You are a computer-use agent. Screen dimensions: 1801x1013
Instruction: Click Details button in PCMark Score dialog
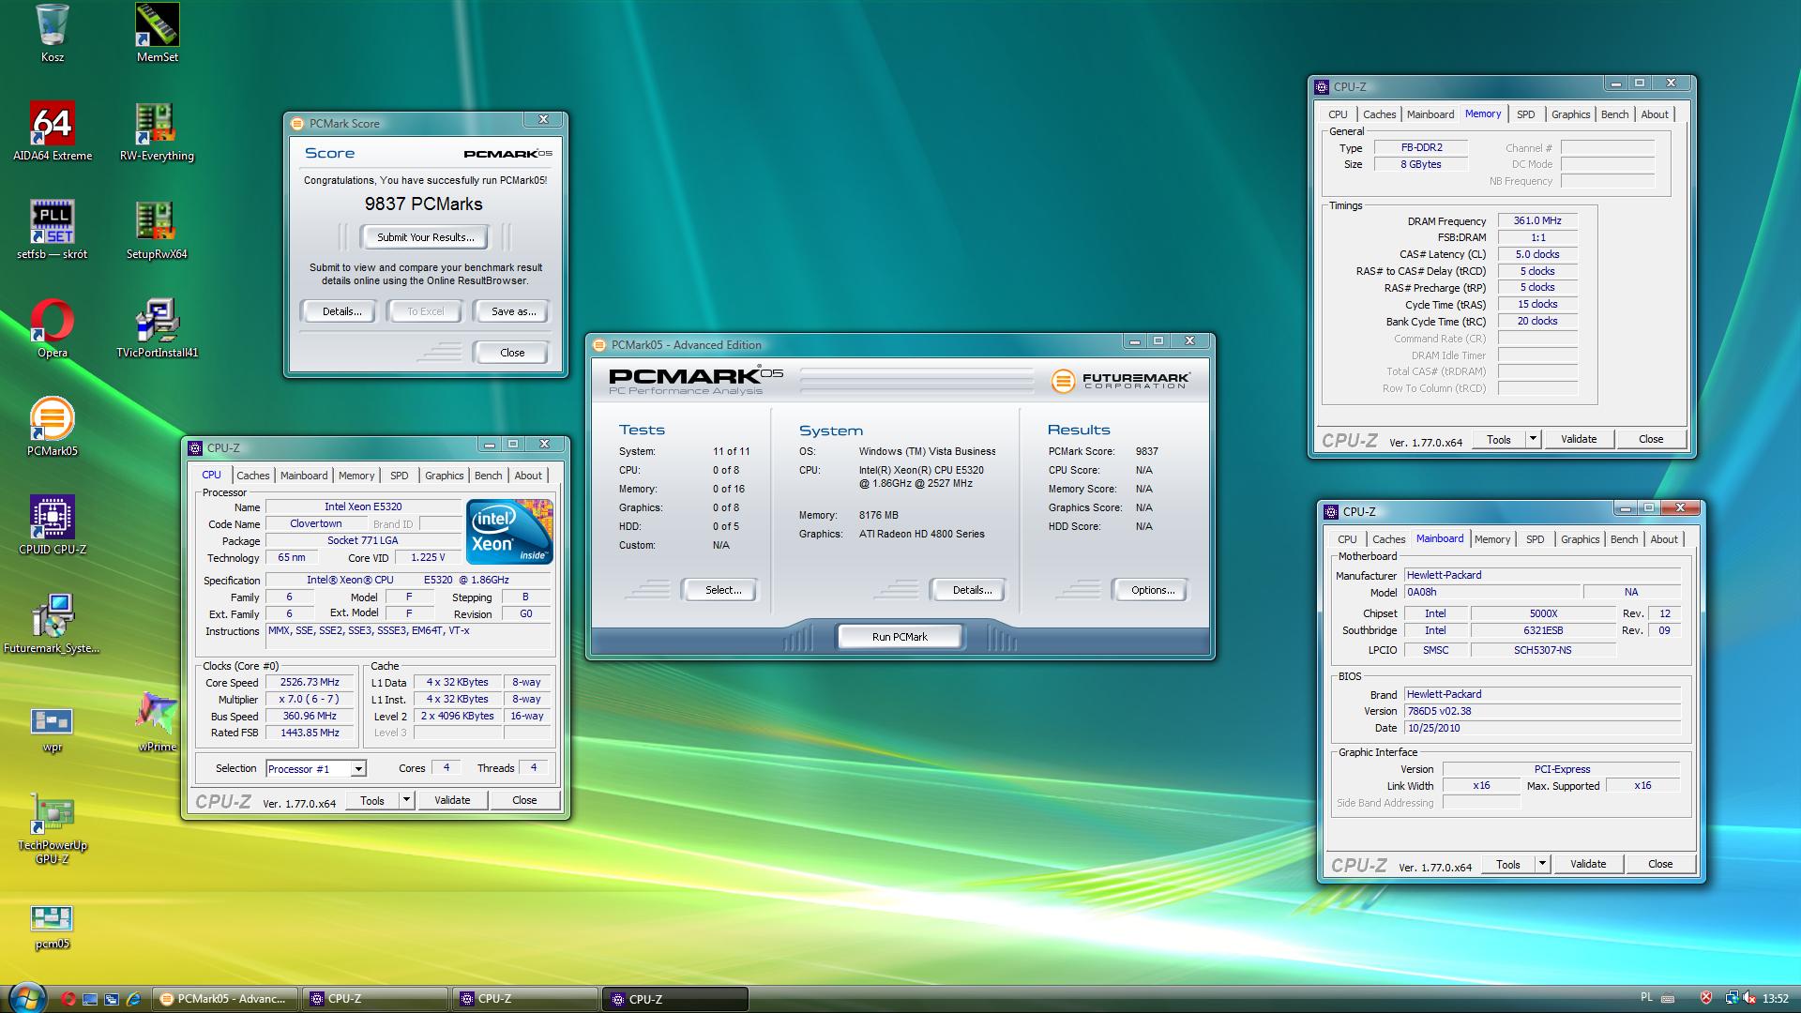point(341,311)
